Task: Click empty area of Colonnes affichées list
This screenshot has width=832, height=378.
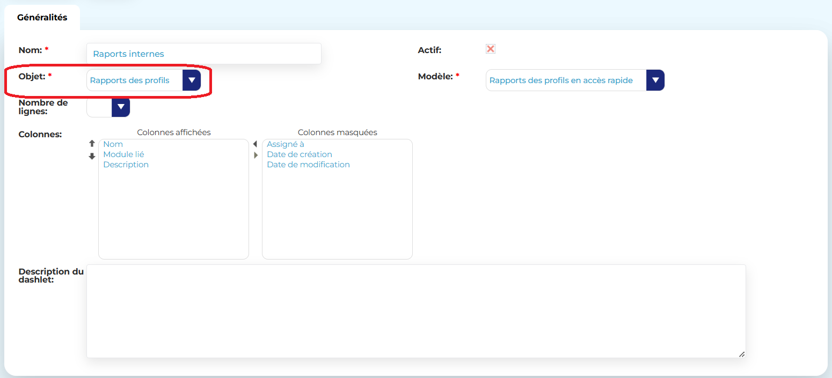Action: tap(173, 214)
